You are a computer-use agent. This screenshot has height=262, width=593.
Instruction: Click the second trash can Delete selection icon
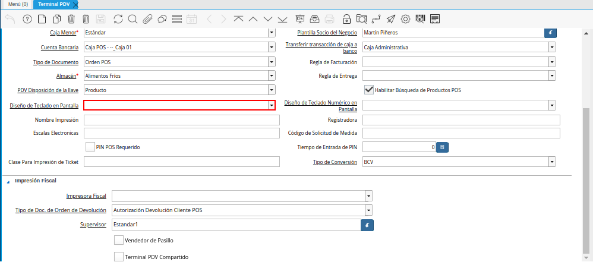[86, 19]
